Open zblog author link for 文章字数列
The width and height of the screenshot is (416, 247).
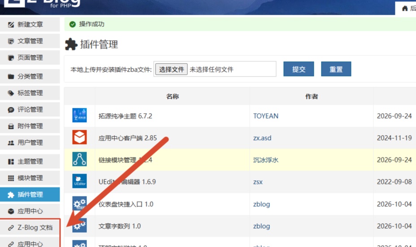[x=261, y=226]
